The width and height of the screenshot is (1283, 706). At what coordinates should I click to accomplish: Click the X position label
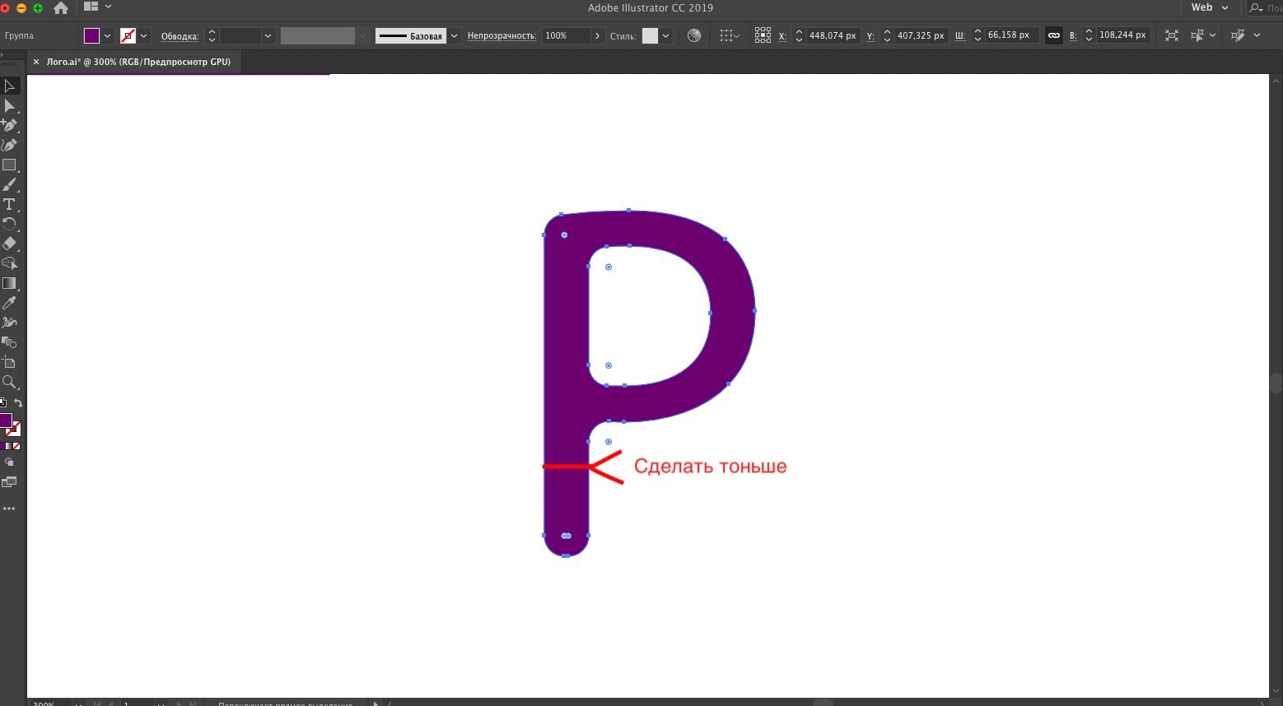(782, 36)
